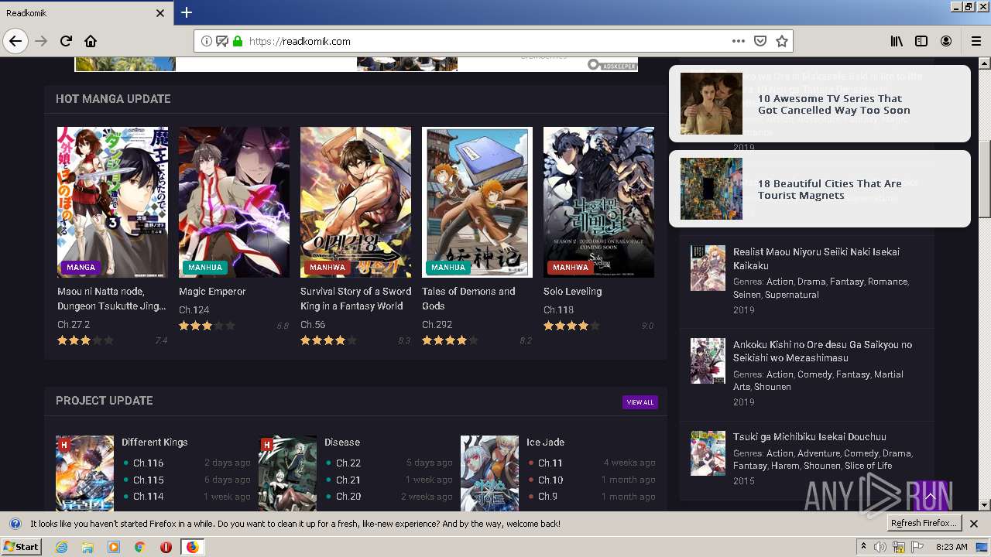Open the Ice Jade title link

[x=545, y=443]
